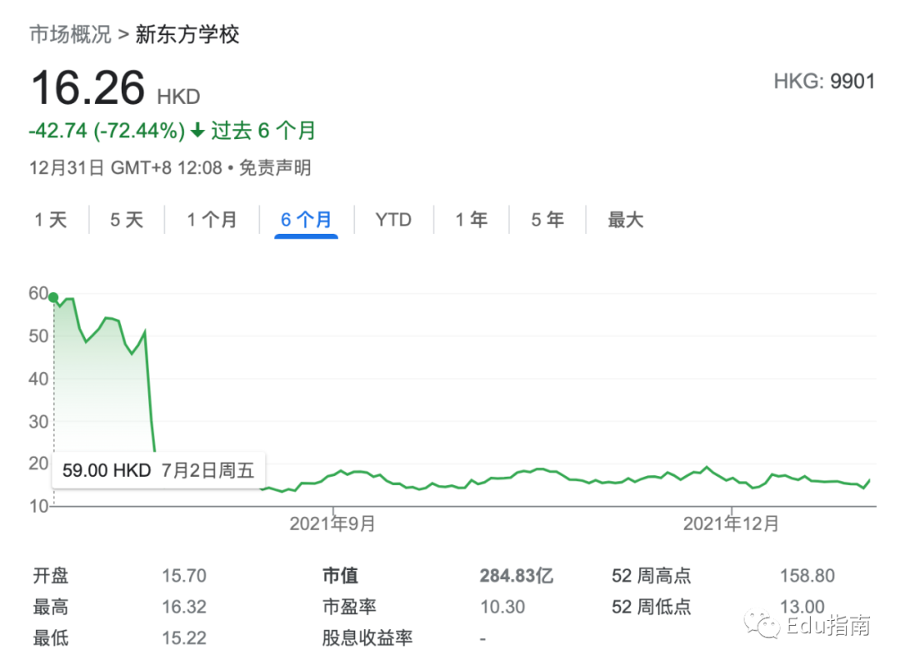Select the 最大 range tab
The image size is (900, 665).
pos(625,220)
